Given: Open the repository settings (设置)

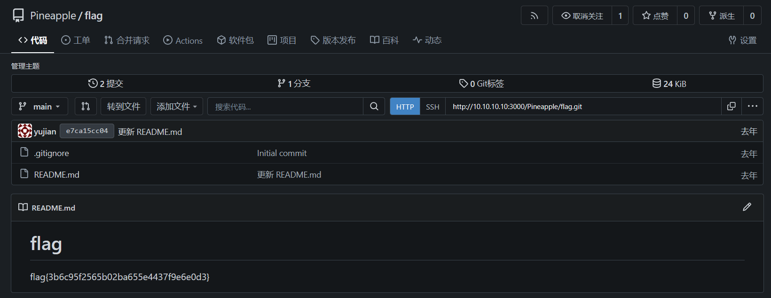Looking at the screenshot, I should click(743, 40).
